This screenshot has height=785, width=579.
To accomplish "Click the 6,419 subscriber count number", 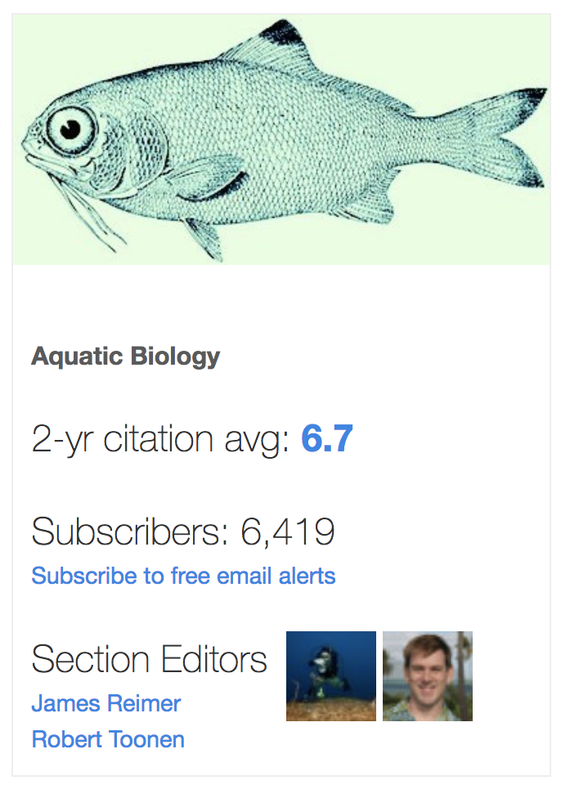I will [x=288, y=532].
